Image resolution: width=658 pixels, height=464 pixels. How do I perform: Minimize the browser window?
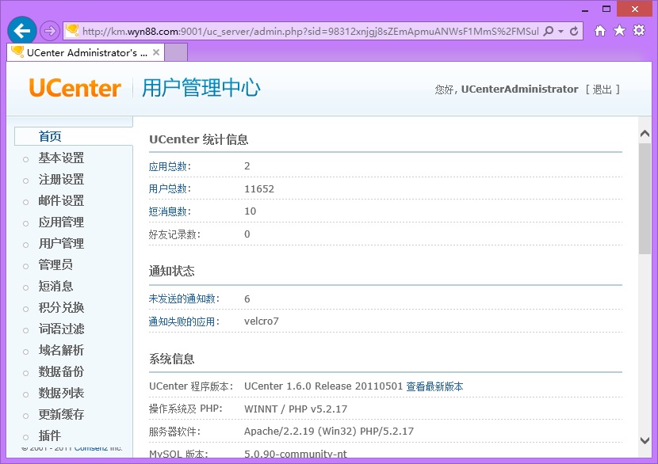tap(585, 10)
